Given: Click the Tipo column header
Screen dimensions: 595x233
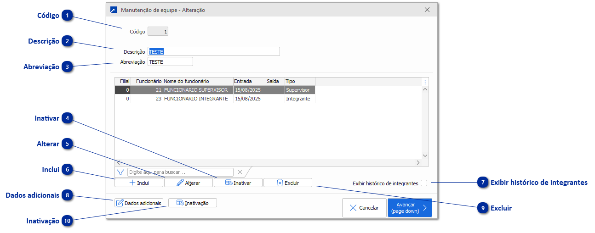Looking at the screenshot, I should point(299,81).
